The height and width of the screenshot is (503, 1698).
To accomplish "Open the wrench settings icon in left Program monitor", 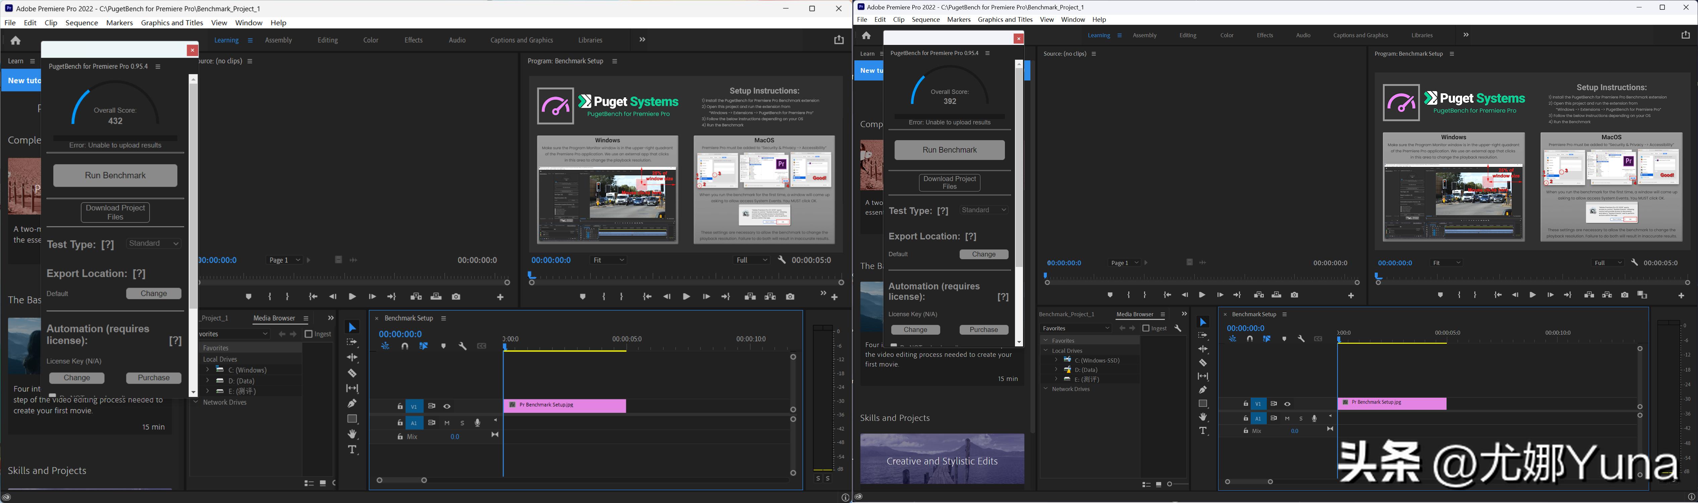I will [x=782, y=260].
